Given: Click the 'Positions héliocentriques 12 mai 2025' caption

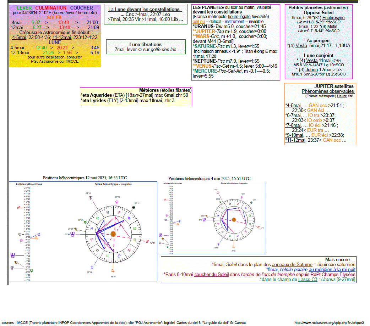Looking at the screenshot, I should coord(85,178).
